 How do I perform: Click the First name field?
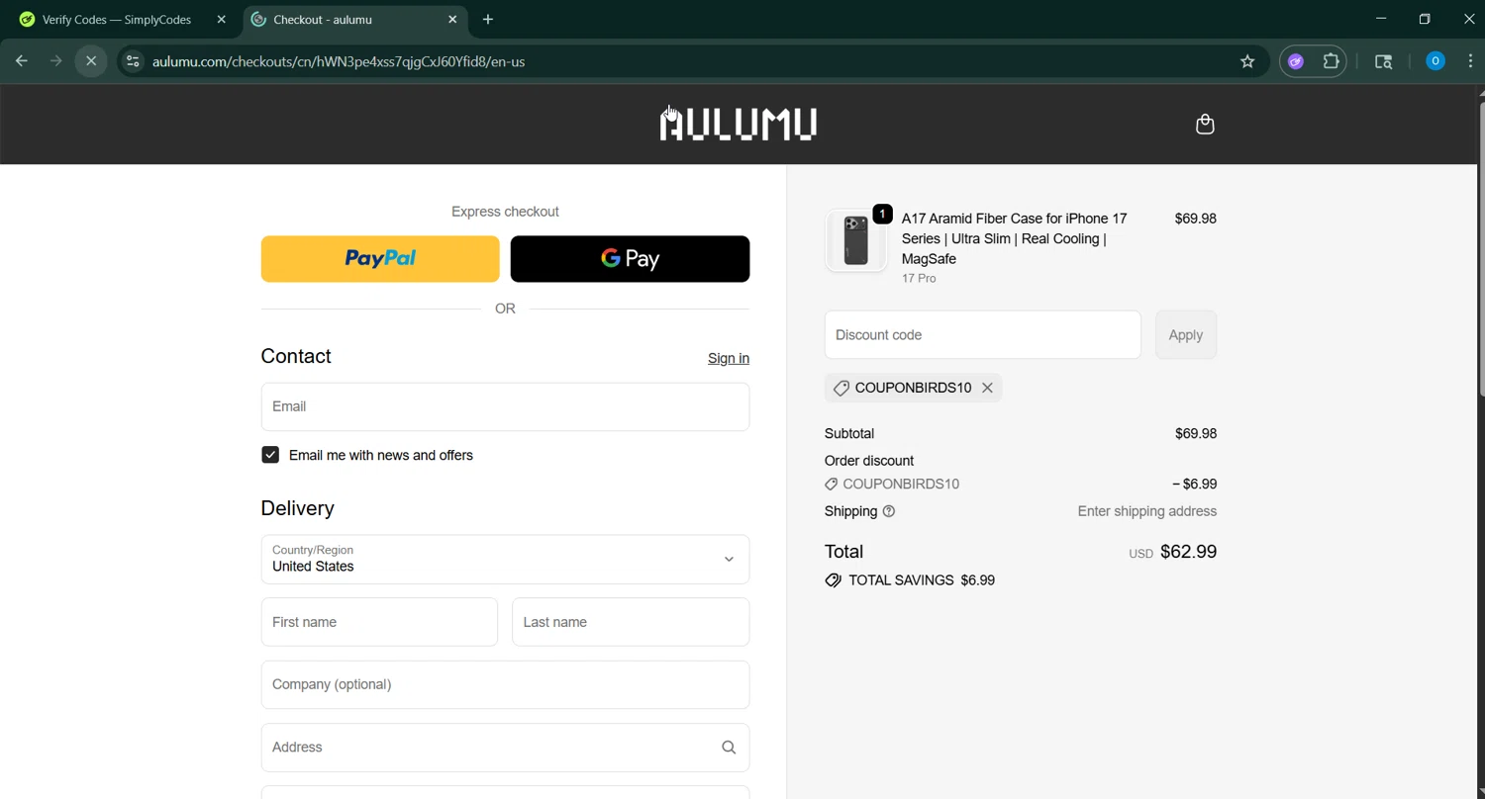coord(379,622)
